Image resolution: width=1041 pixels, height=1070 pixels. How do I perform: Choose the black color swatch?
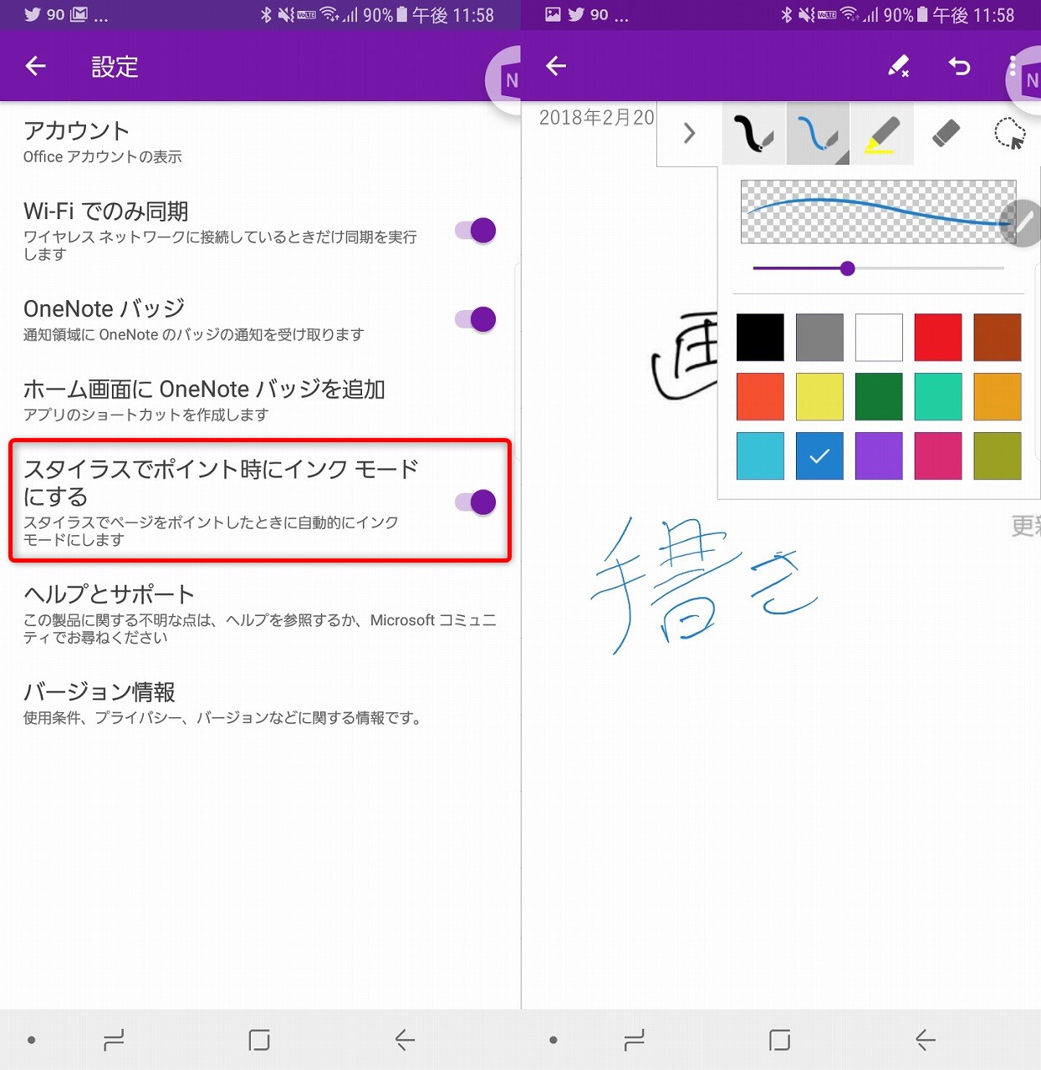point(760,337)
